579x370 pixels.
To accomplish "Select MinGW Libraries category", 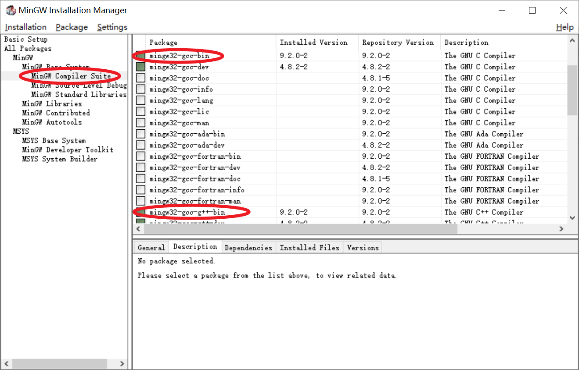I will (x=52, y=104).
